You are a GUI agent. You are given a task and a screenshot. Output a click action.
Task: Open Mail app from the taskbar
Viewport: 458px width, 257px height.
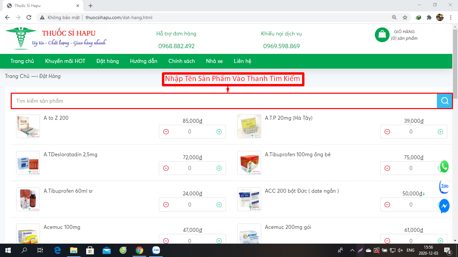click(x=107, y=250)
